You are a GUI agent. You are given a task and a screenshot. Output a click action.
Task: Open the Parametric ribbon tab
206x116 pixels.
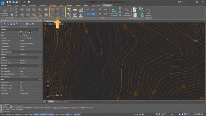pos(43,5)
